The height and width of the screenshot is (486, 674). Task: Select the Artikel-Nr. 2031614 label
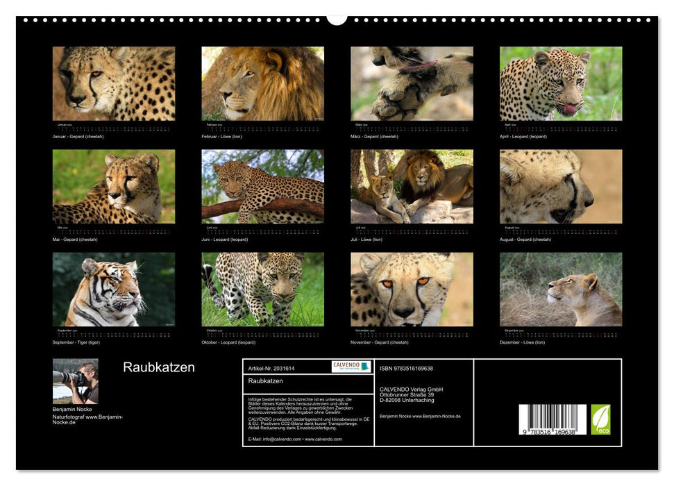271,367
